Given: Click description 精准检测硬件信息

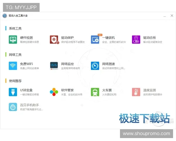Looking at the screenshot, I should (x=30, y=42).
